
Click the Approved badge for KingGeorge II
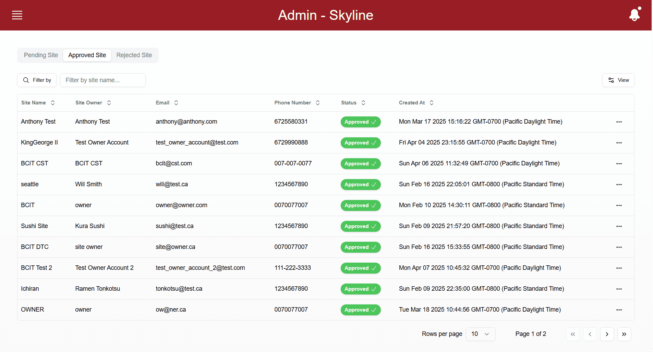[360, 143]
